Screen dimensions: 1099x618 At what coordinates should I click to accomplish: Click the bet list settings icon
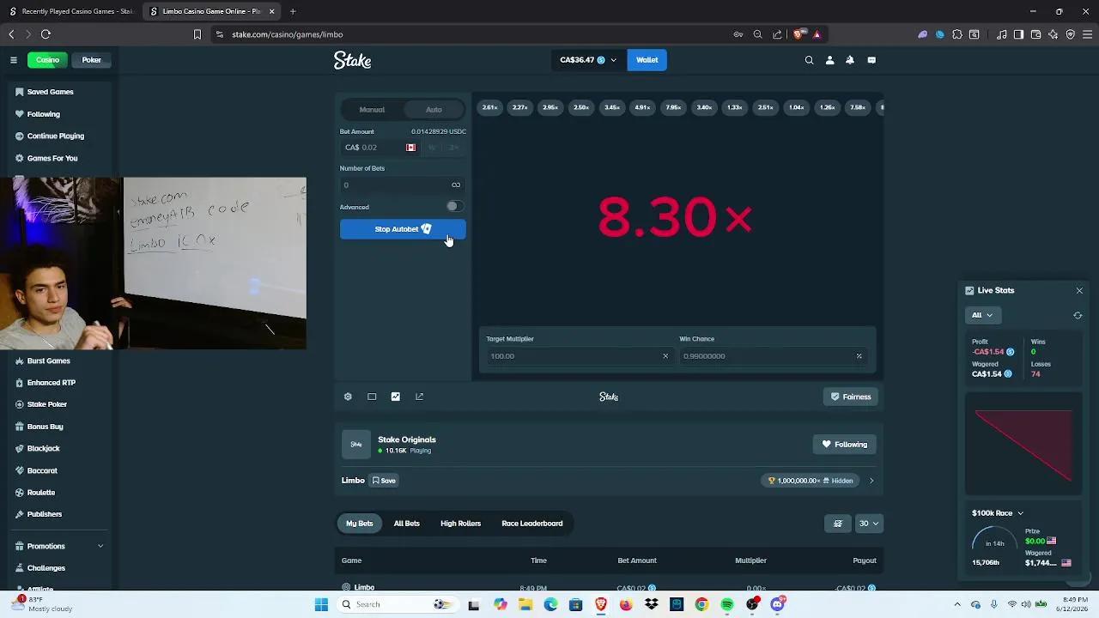pos(838,524)
